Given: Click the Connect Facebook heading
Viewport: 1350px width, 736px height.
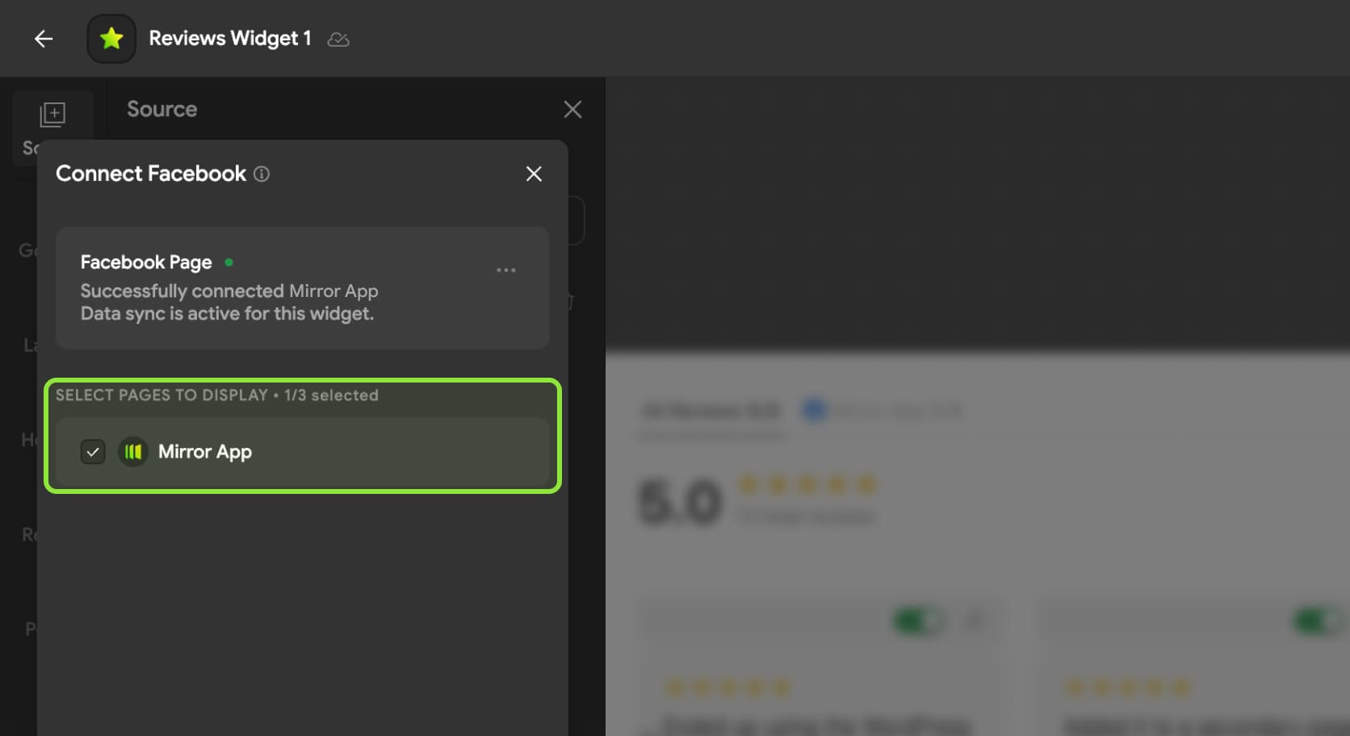Looking at the screenshot, I should 151,174.
